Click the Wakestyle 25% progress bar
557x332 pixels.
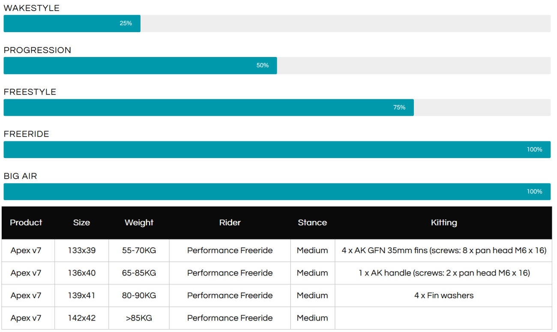tap(72, 24)
